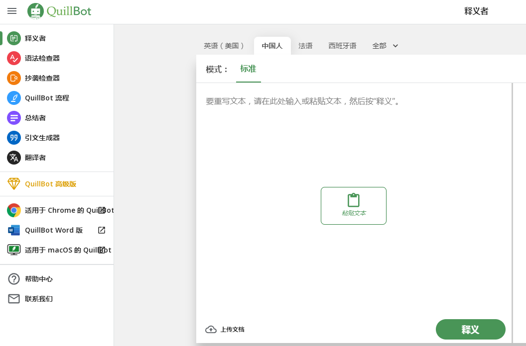Select the 西班牙语 language tab

click(342, 46)
